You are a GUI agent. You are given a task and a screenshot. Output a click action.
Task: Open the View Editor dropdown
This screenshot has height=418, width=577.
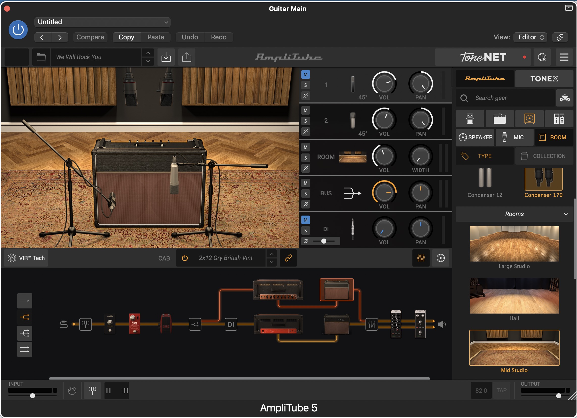(531, 37)
